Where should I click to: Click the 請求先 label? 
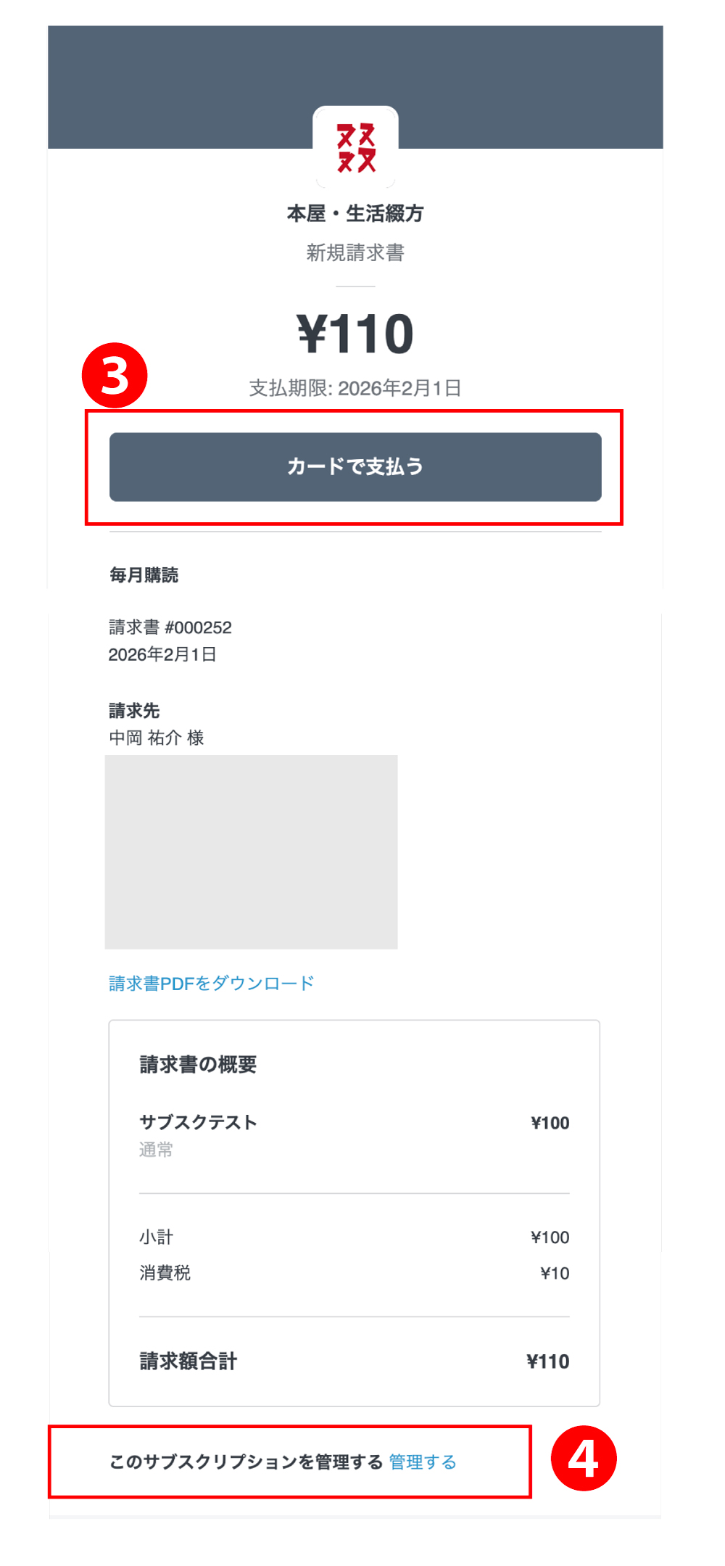click(x=134, y=711)
